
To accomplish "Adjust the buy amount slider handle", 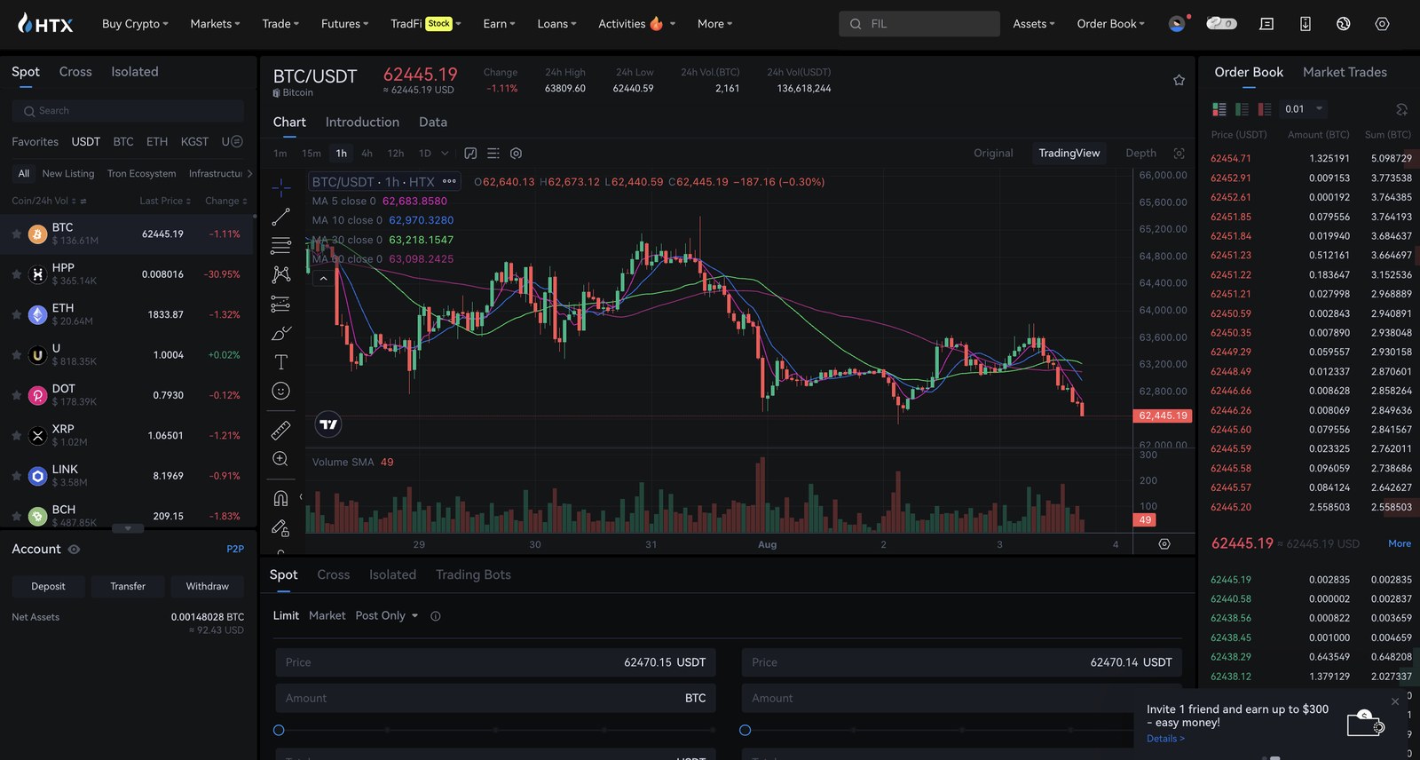I will tap(279, 731).
